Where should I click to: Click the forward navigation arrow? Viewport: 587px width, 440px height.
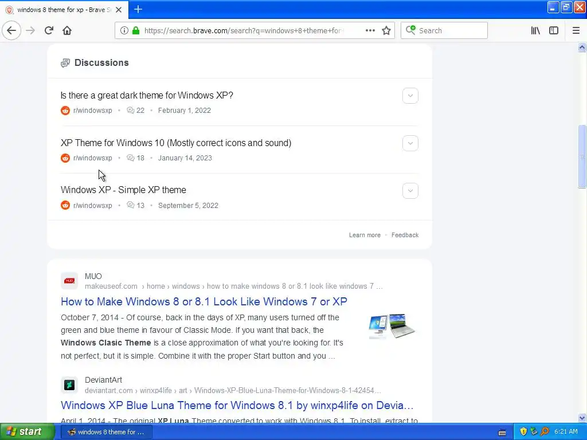(x=30, y=31)
